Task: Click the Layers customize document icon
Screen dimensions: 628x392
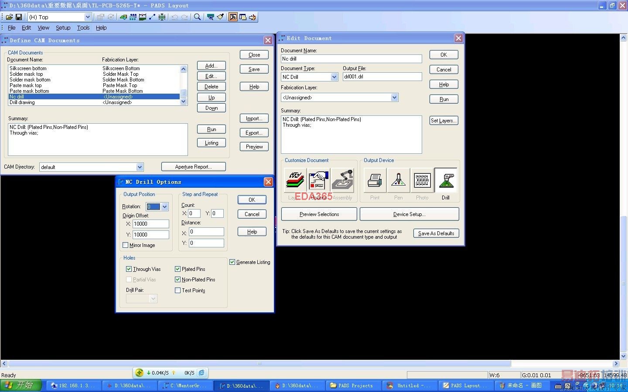Action: coord(295,180)
